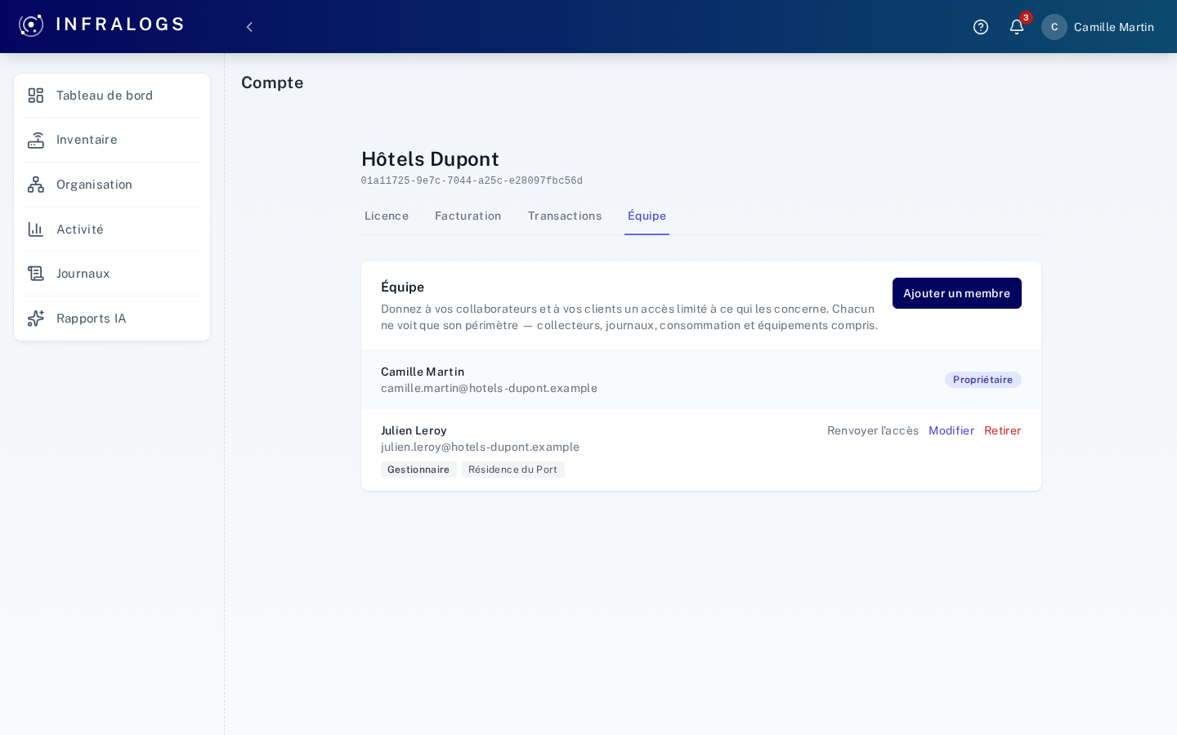1177x735 pixels.
Task: Click Retirer to remove Julien Leroy
Action: tap(1003, 430)
